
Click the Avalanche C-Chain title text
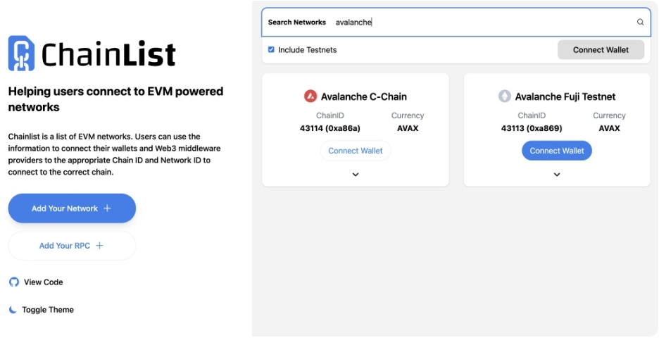pos(364,96)
